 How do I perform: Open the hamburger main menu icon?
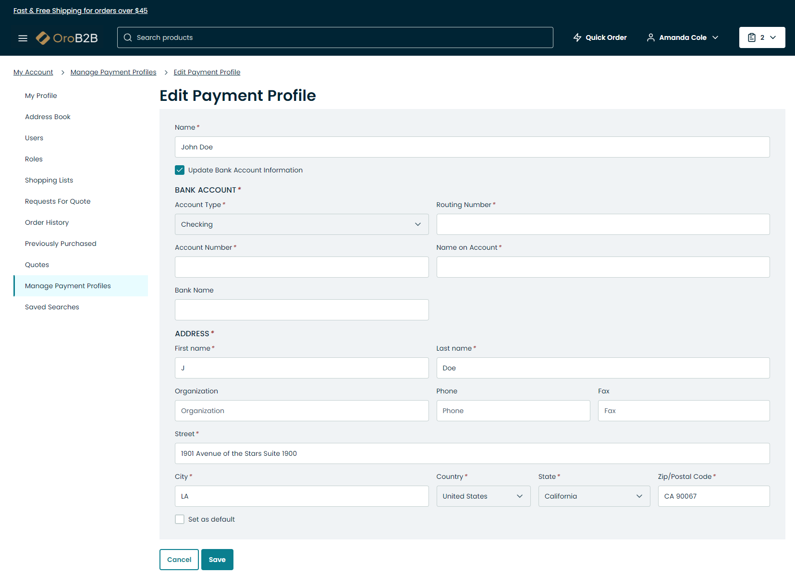click(x=23, y=38)
